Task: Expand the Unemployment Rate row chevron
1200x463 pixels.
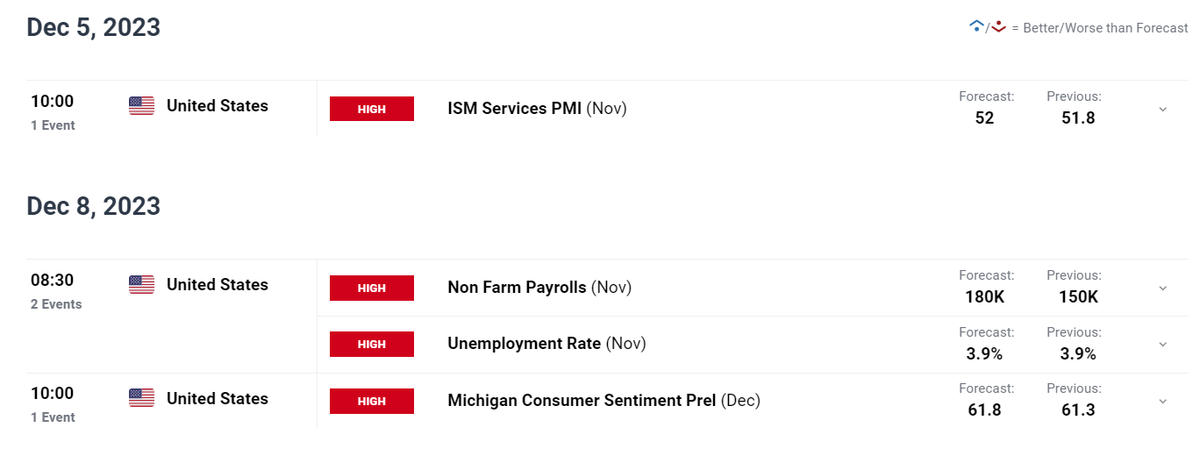Action: [1162, 345]
